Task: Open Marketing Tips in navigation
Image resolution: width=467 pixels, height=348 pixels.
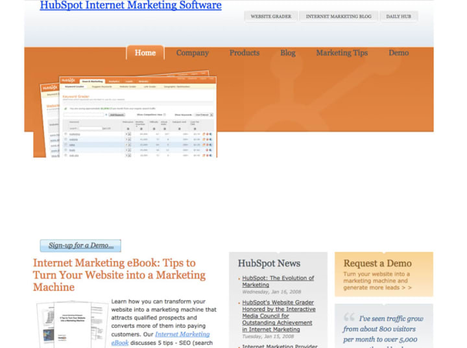Action: pyautogui.click(x=342, y=52)
